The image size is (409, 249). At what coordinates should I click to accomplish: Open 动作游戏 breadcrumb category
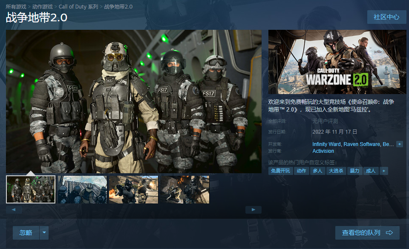[x=43, y=7]
